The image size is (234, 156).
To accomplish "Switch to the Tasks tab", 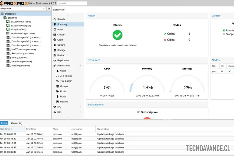I will tap(4, 123).
